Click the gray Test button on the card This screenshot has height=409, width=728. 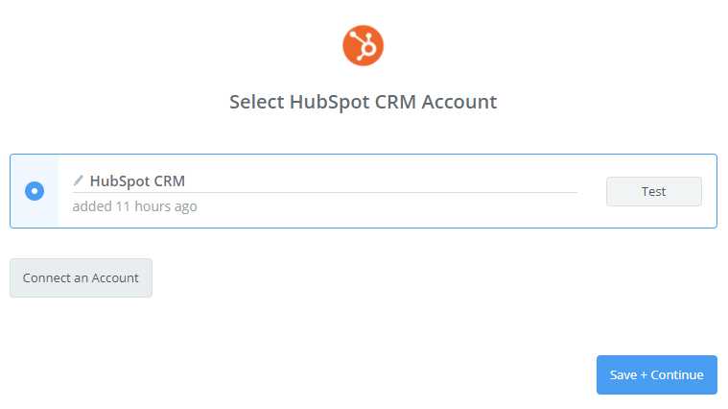tap(654, 191)
